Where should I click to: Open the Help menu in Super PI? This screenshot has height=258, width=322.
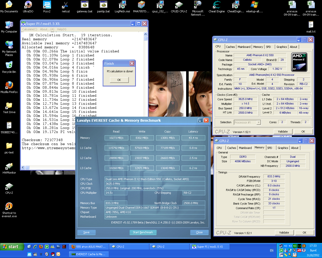point(62,29)
